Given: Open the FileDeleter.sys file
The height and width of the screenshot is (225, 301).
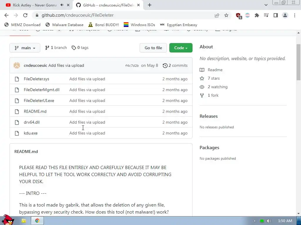Looking at the screenshot, I should click(36, 79).
